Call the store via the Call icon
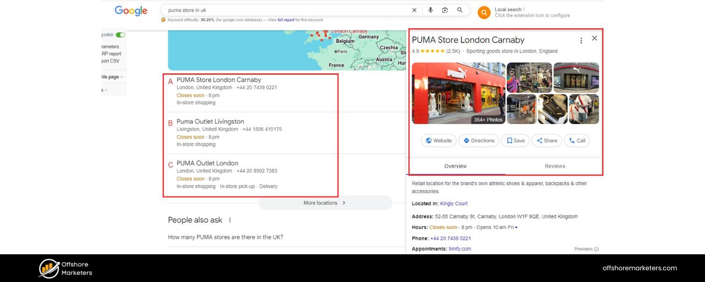The image size is (705, 282). [577, 140]
